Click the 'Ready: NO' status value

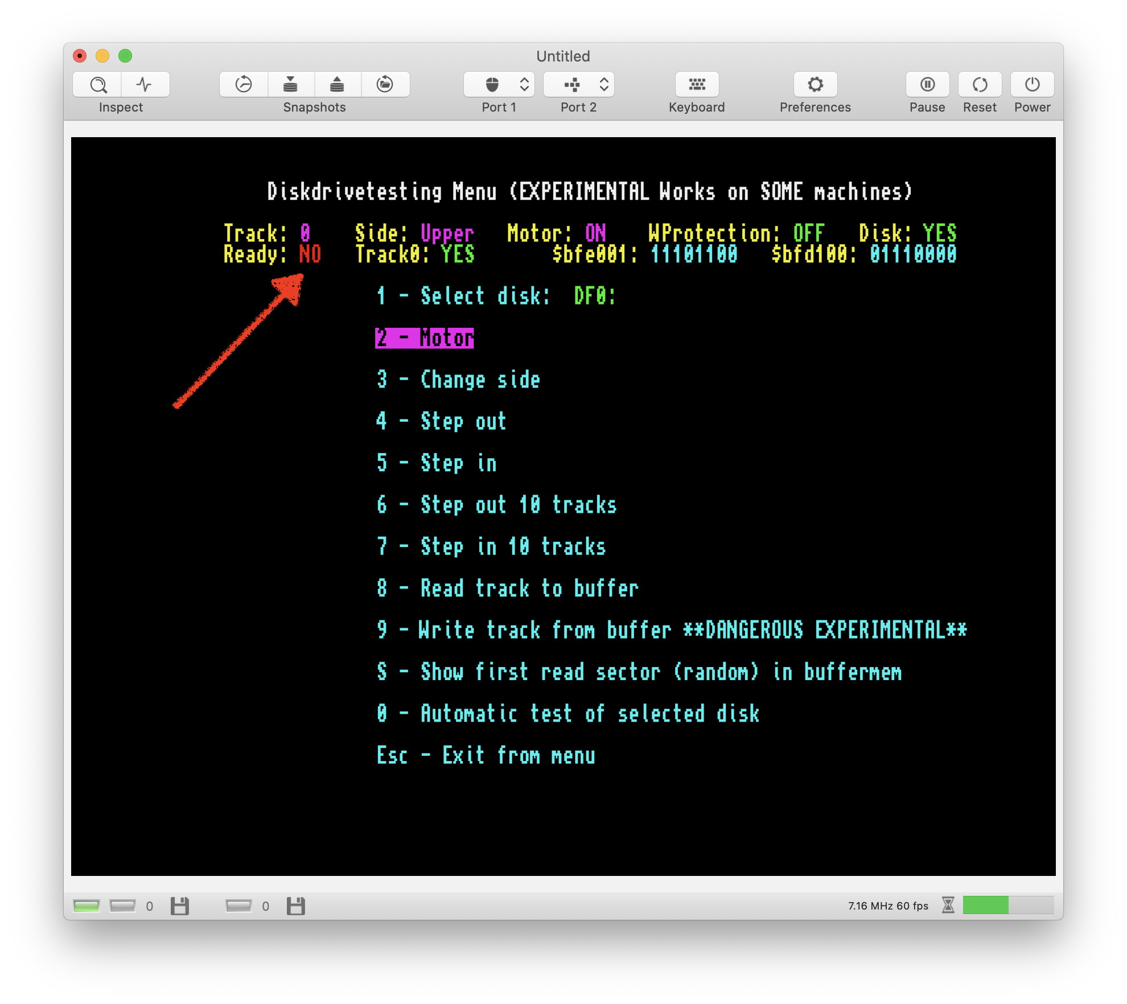click(x=272, y=254)
